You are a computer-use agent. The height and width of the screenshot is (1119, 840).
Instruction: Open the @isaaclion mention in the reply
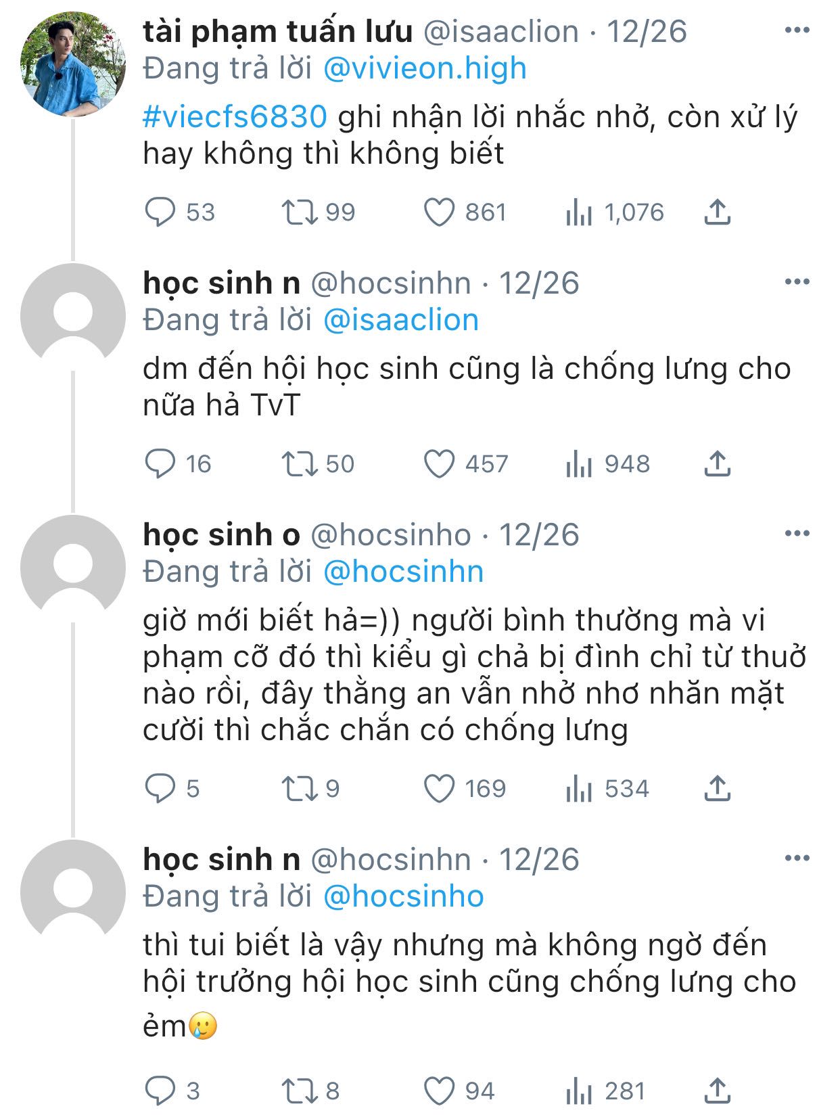401,320
